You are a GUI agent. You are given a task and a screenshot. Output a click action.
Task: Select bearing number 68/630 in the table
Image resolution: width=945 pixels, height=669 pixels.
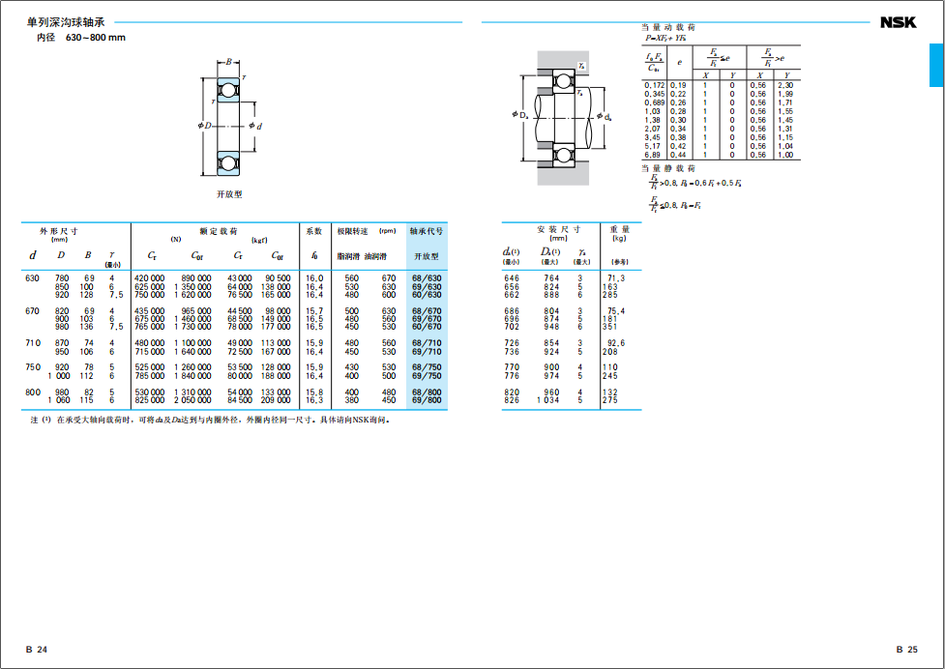(x=427, y=278)
